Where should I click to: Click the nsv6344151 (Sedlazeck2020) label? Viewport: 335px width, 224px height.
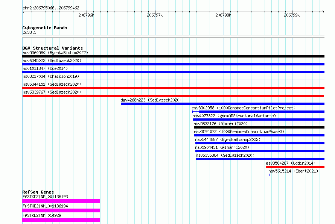pos(52,84)
